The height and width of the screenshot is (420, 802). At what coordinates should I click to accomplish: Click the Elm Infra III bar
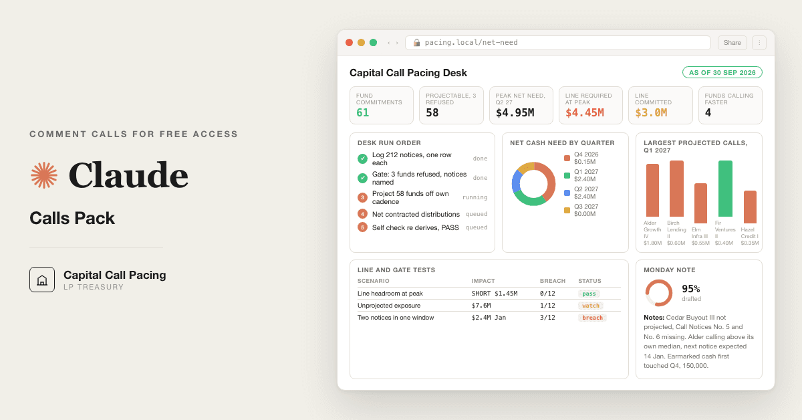pos(700,203)
